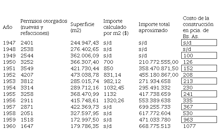Click total amount 668.775.513
The width and height of the screenshot is (218, 130).
155,126
